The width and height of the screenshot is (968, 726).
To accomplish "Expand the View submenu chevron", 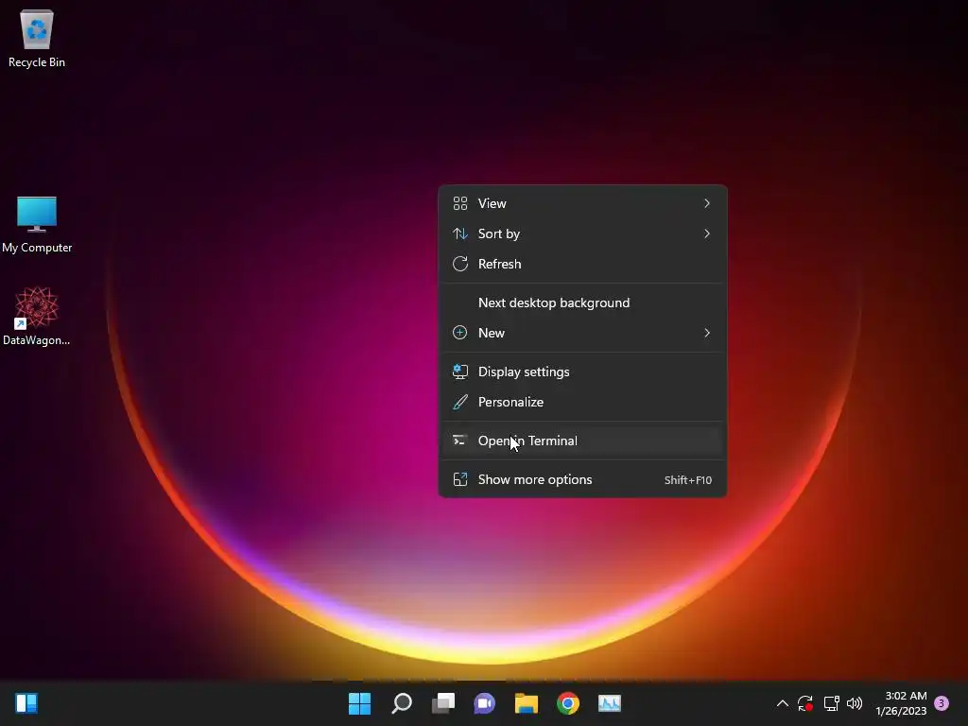I will 707,203.
